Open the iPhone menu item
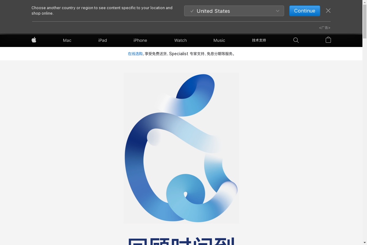 140,40
